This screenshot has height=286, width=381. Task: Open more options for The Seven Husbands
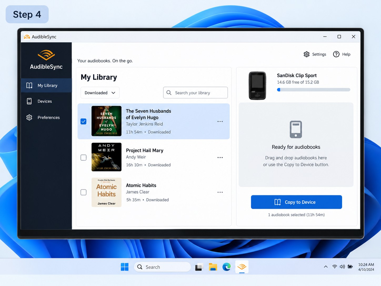pyautogui.click(x=220, y=121)
